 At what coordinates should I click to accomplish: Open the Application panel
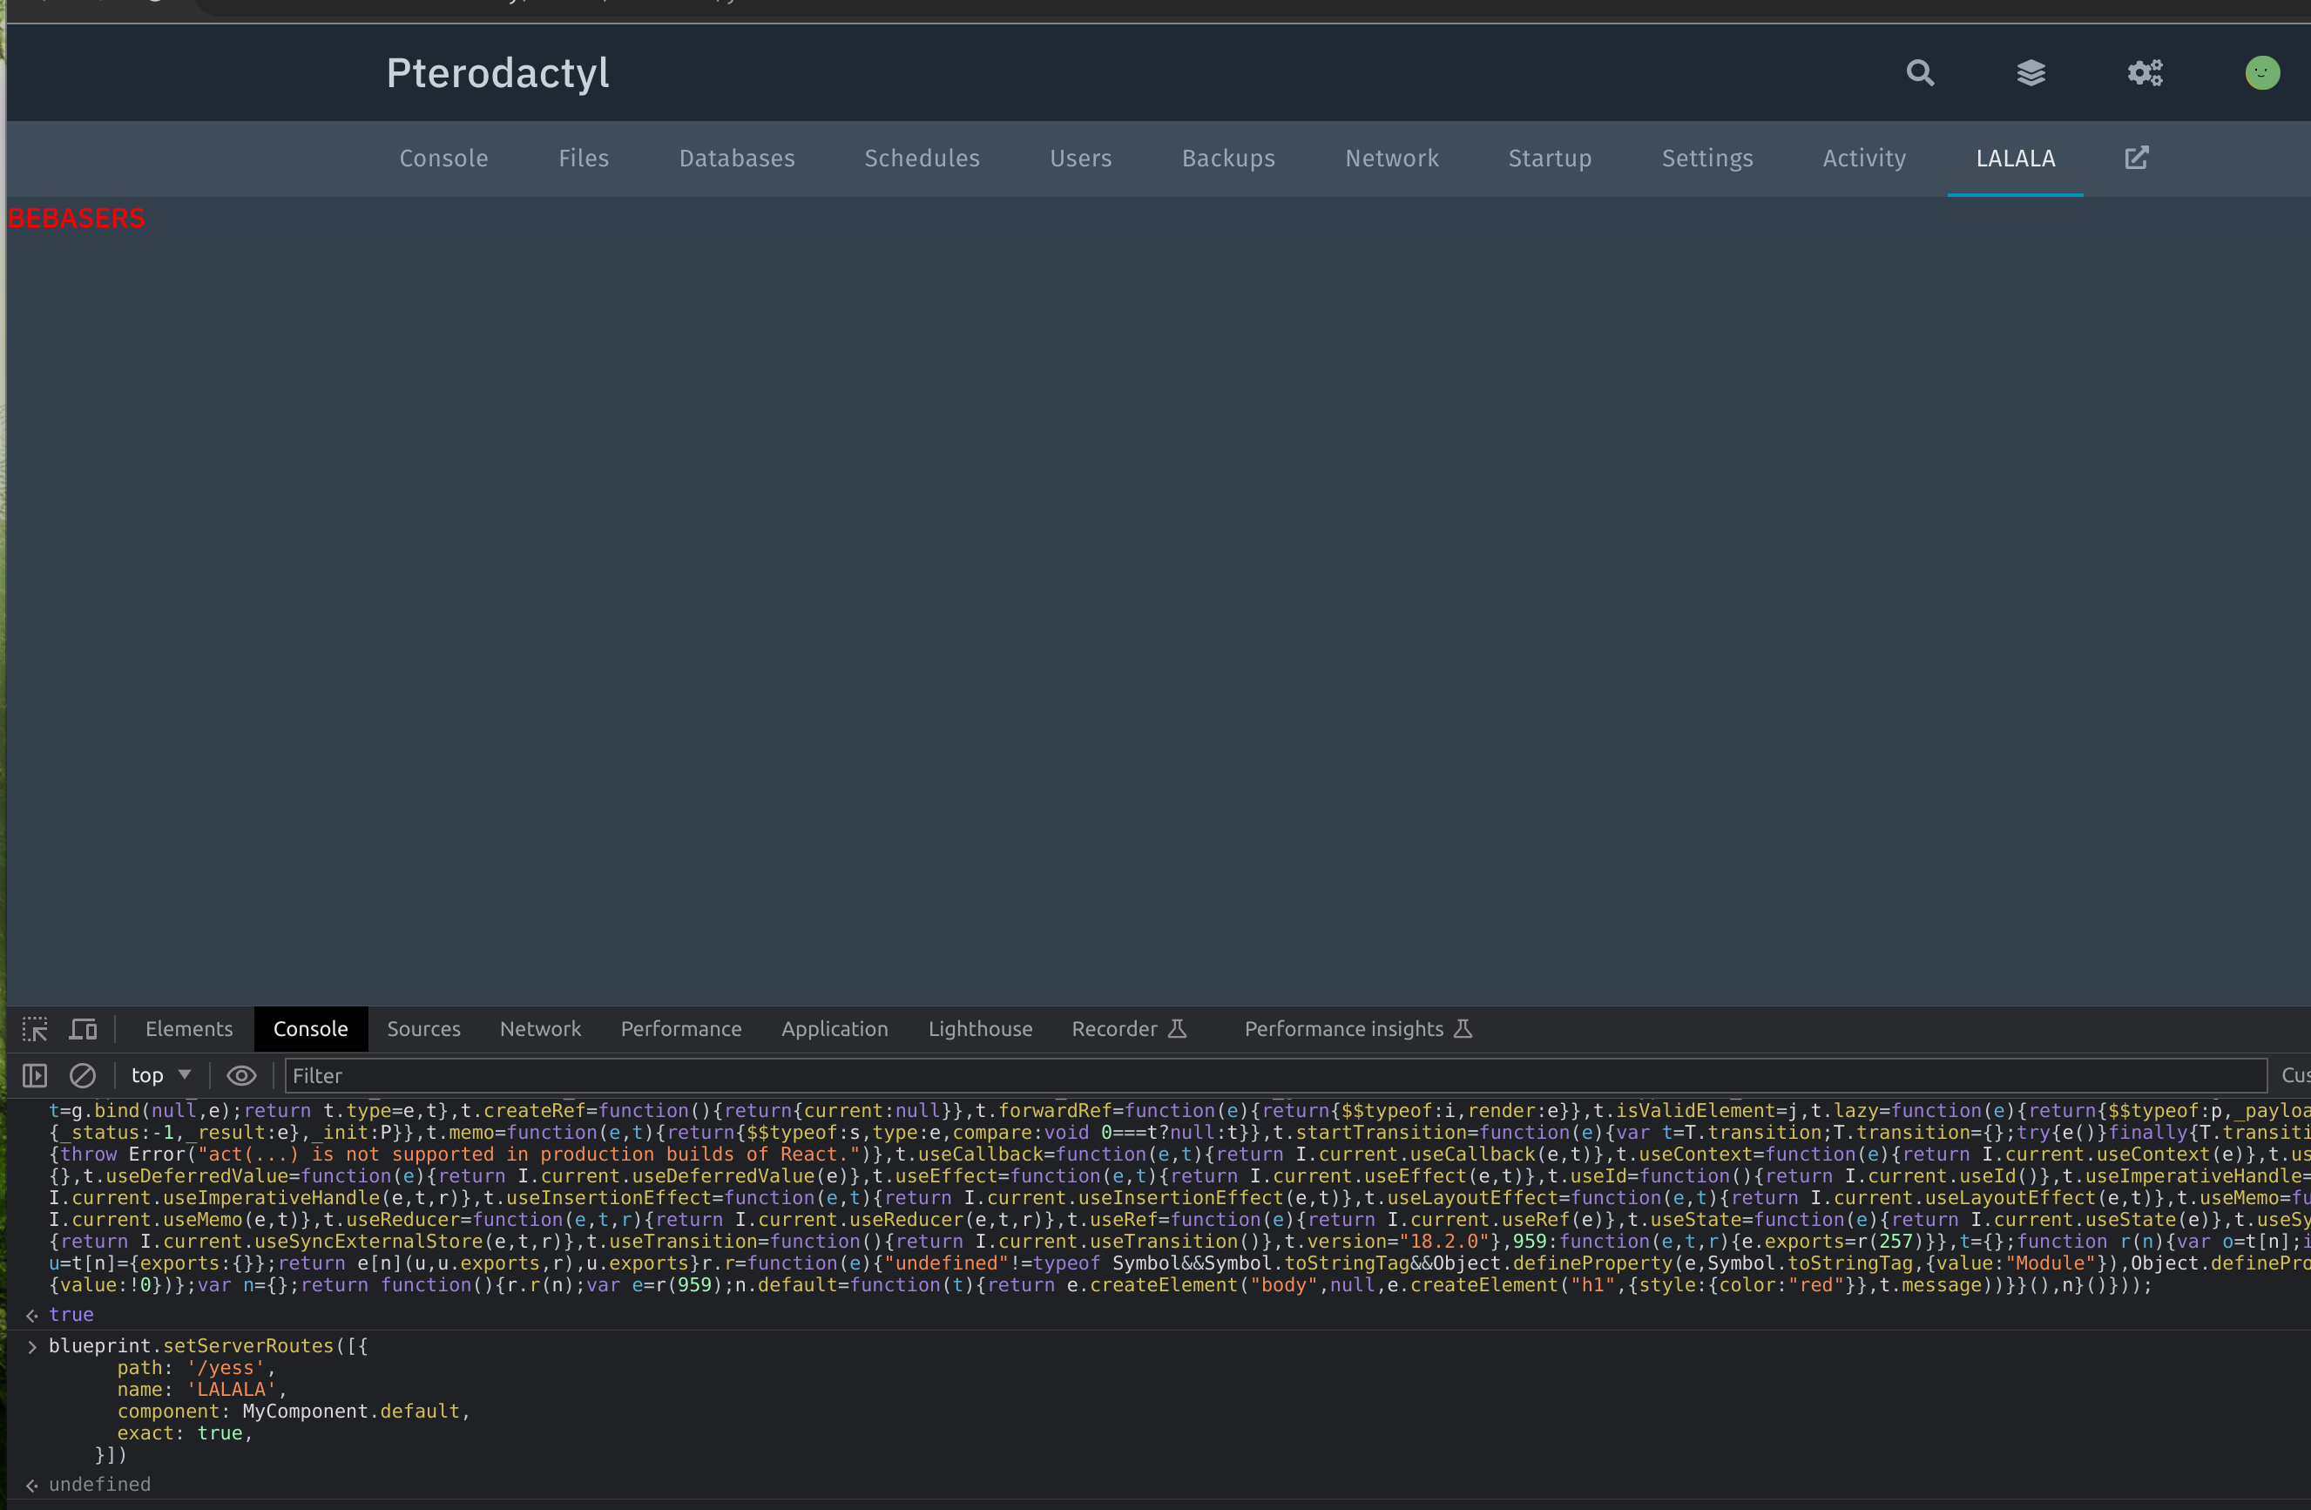point(835,1028)
